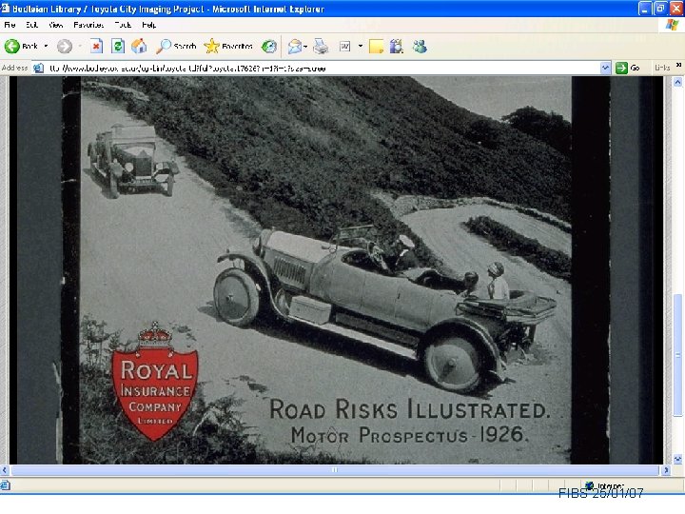Open the Favorites star panel

pyautogui.click(x=228, y=46)
